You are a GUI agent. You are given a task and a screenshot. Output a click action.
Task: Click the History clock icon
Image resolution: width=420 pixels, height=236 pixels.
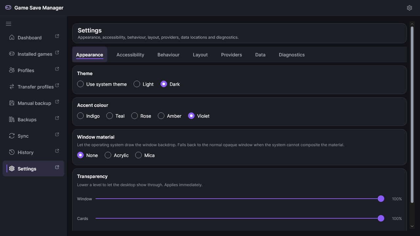coord(12,152)
